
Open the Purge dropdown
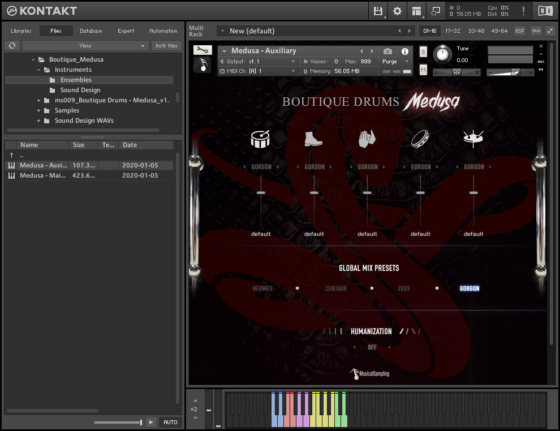tap(395, 62)
